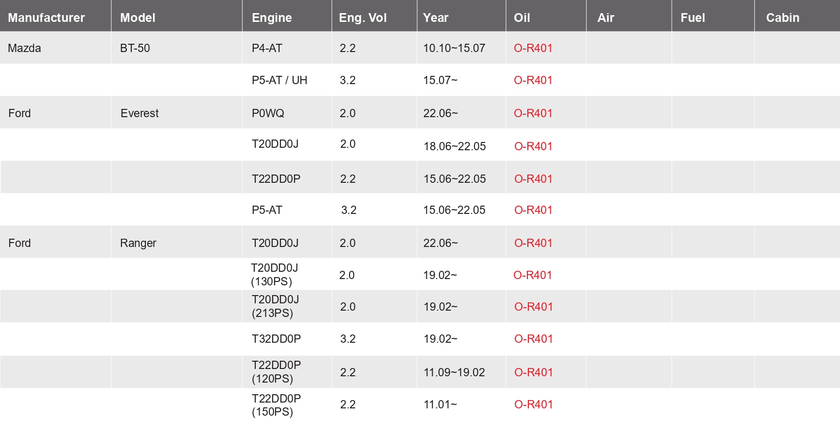
Task: Click the Oil column header
Action: click(x=522, y=18)
